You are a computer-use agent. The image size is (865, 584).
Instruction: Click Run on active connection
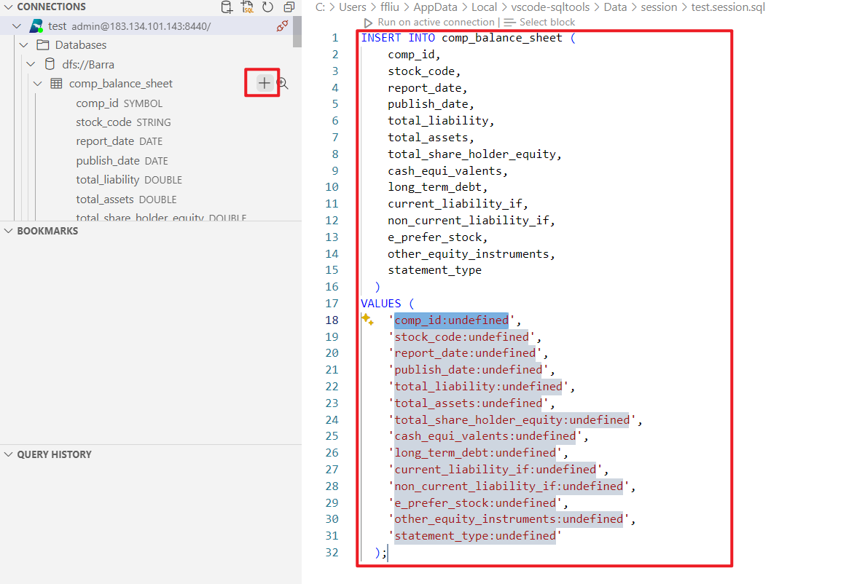429,23
